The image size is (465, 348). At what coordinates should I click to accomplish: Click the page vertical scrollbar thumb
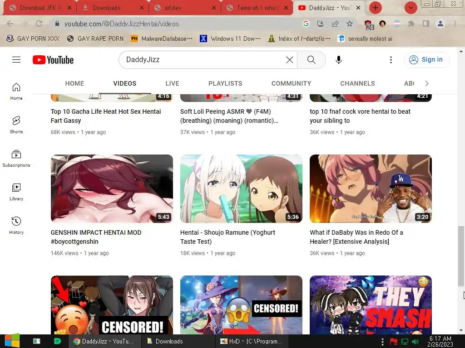(x=461, y=256)
